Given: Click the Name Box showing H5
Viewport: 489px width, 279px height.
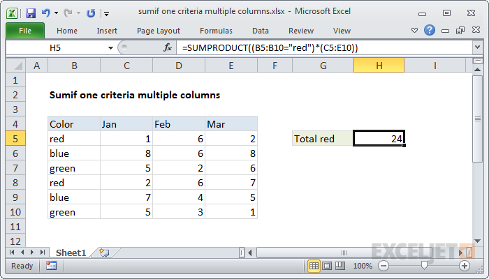Looking at the screenshot, I should tap(55, 48).
